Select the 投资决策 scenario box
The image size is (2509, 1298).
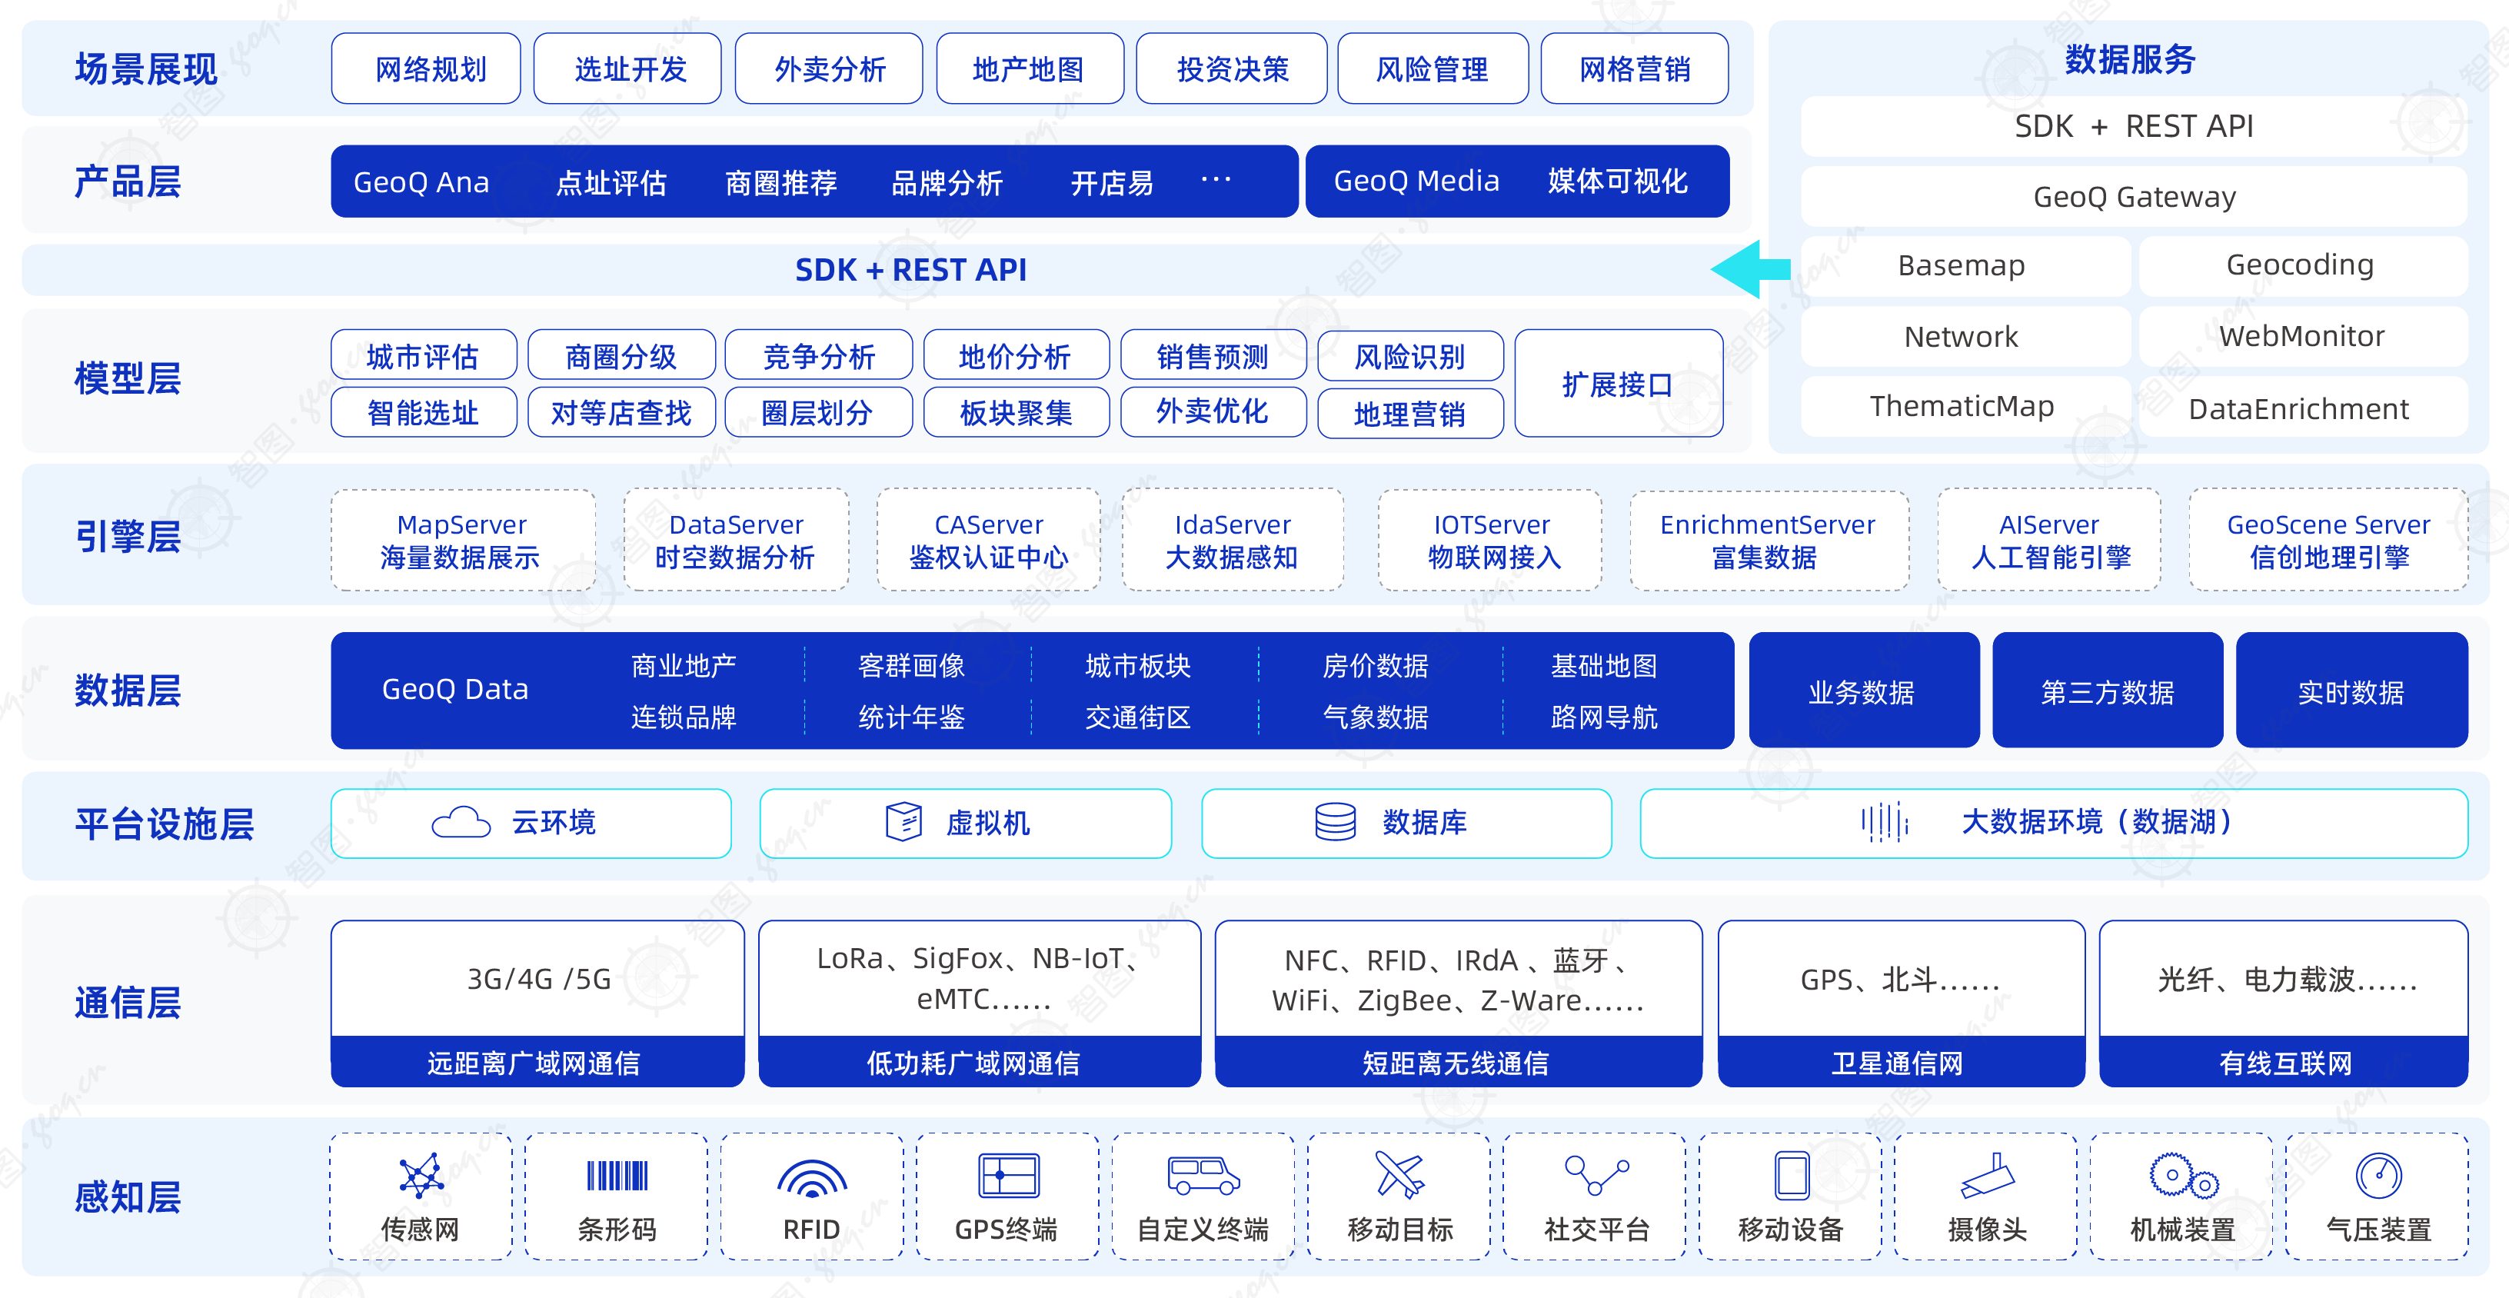click(1231, 68)
